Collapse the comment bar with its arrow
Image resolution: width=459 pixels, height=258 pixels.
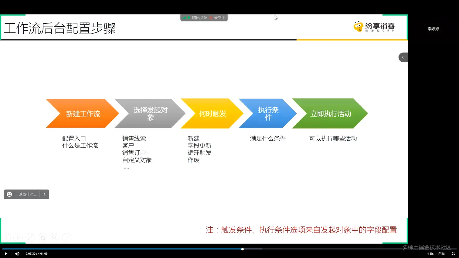[x=45, y=194]
